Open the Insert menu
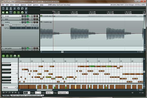 29,5
